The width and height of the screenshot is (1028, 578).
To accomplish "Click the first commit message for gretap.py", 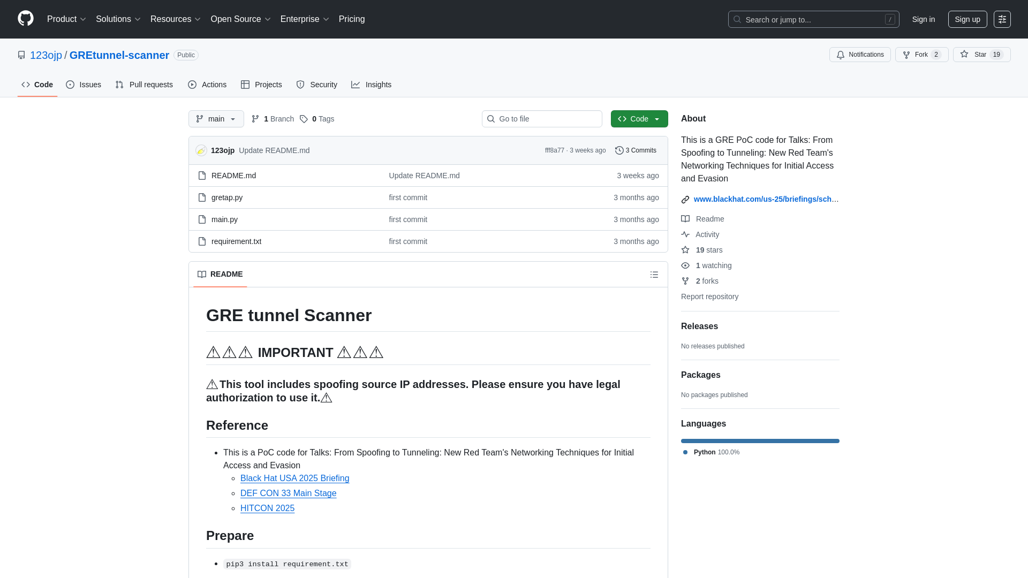I will point(408,197).
